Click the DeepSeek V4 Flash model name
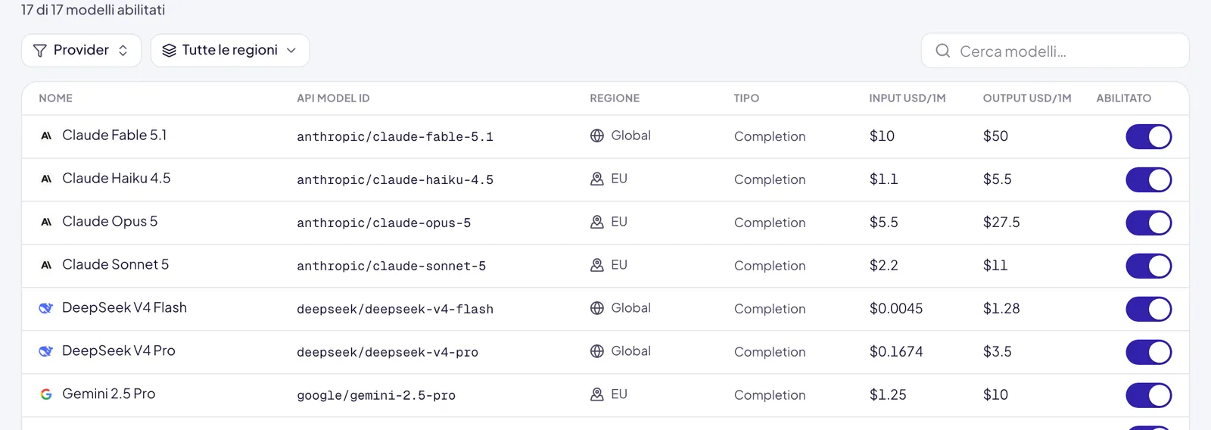 [x=124, y=308]
